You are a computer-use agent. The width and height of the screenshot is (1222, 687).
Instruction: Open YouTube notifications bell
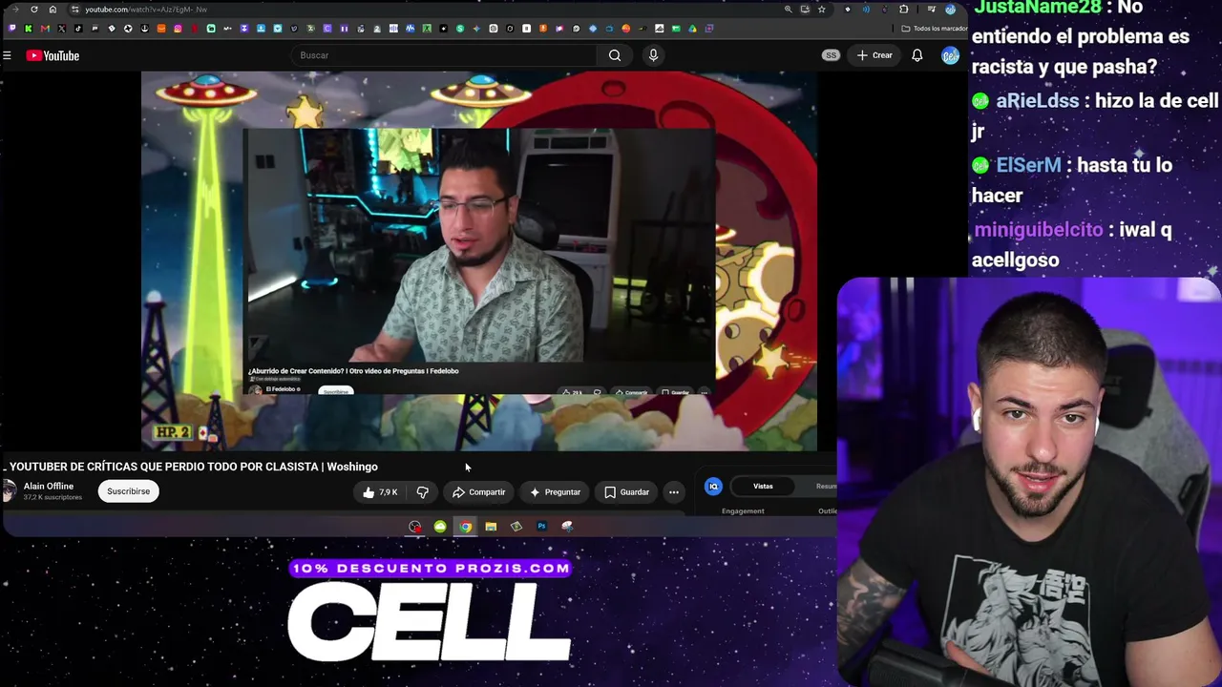(x=916, y=55)
